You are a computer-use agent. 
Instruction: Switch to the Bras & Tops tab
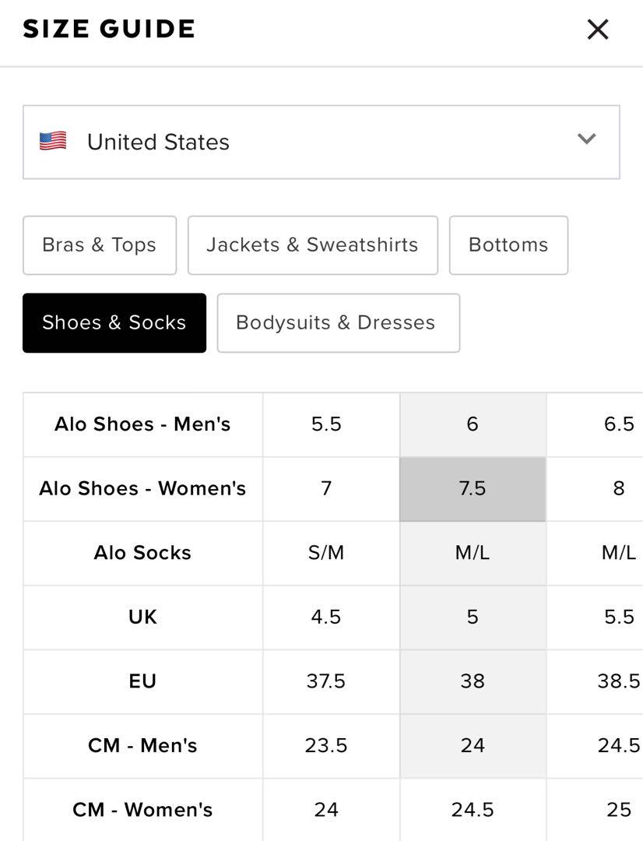[x=100, y=245]
